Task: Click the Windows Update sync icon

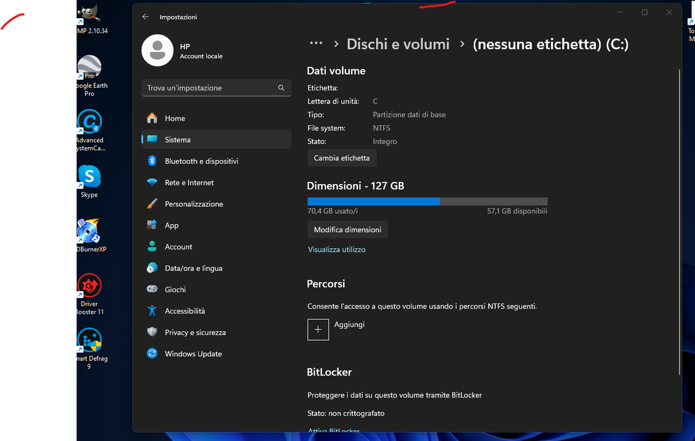Action: (x=152, y=354)
